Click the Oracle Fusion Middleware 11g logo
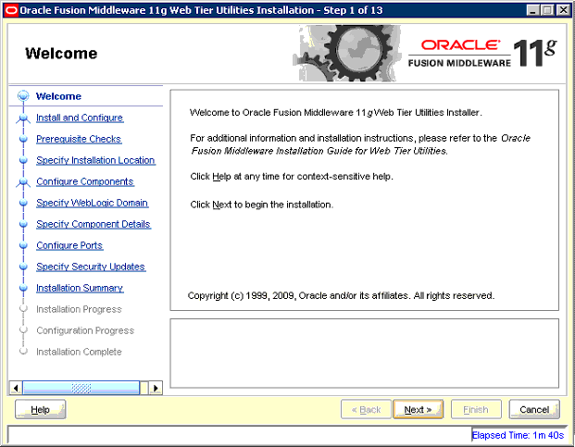Viewport: 575px width, 447px height. pyautogui.click(x=482, y=54)
